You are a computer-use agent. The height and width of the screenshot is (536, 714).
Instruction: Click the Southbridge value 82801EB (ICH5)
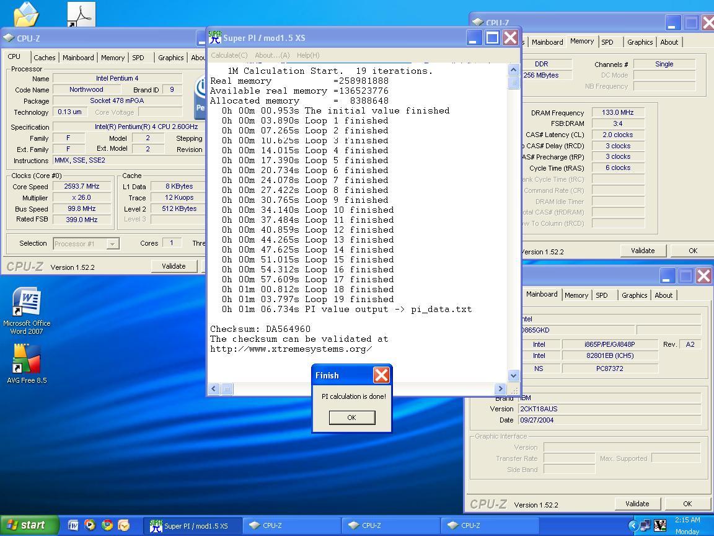tap(610, 355)
